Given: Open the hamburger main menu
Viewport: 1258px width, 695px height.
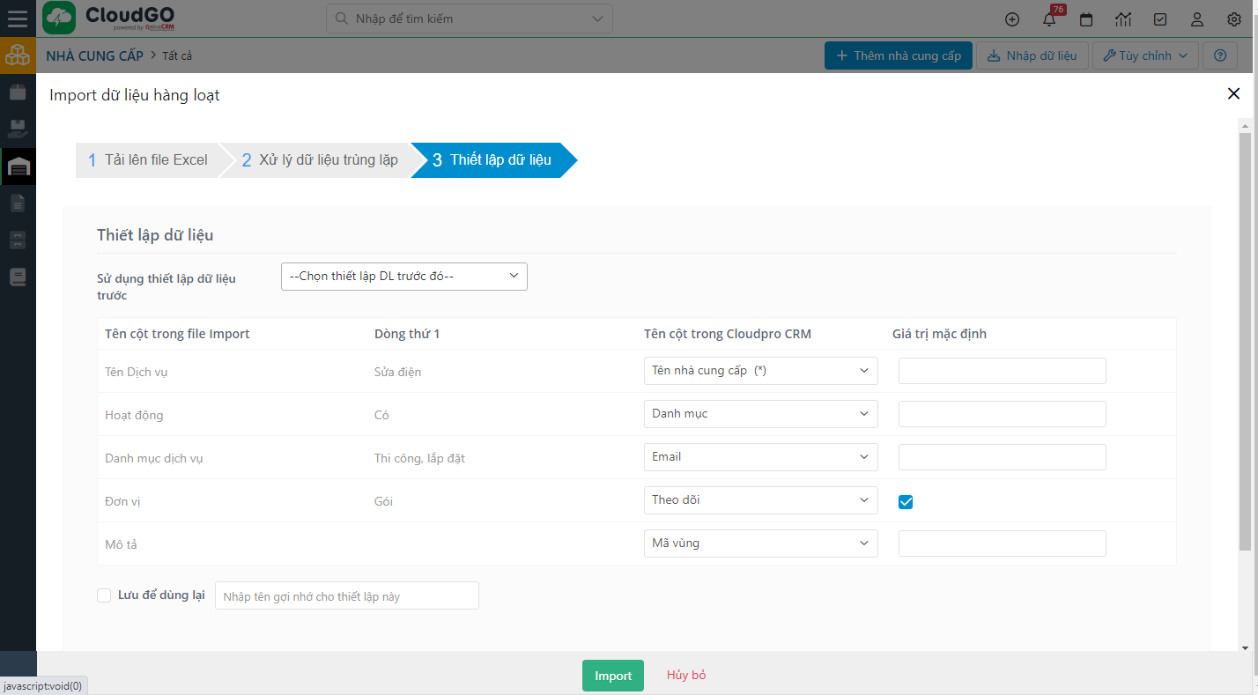Looking at the screenshot, I should click(x=18, y=18).
